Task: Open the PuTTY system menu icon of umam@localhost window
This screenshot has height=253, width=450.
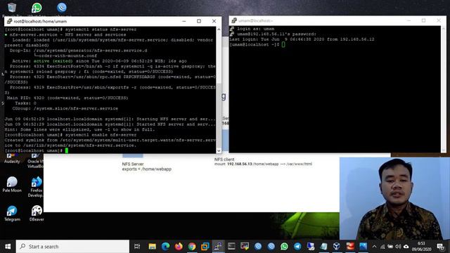Action: click(234, 20)
